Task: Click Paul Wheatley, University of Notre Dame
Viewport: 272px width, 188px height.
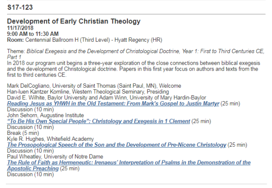Action: pos(49,157)
